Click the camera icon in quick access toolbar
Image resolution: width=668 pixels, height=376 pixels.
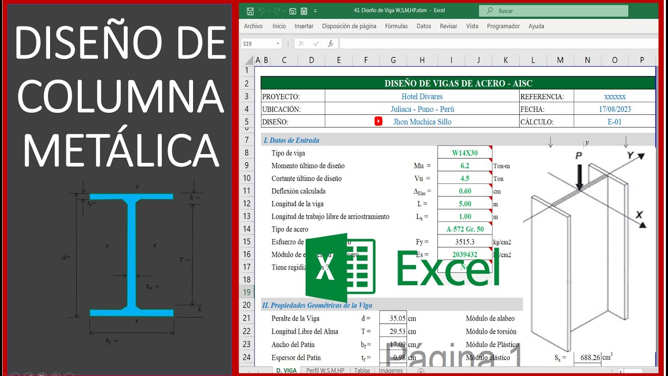293,10
